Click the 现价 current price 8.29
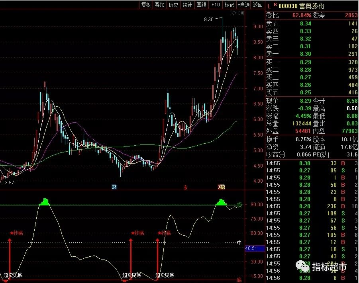Viewport: 359px width, 283px height. click(306, 101)
